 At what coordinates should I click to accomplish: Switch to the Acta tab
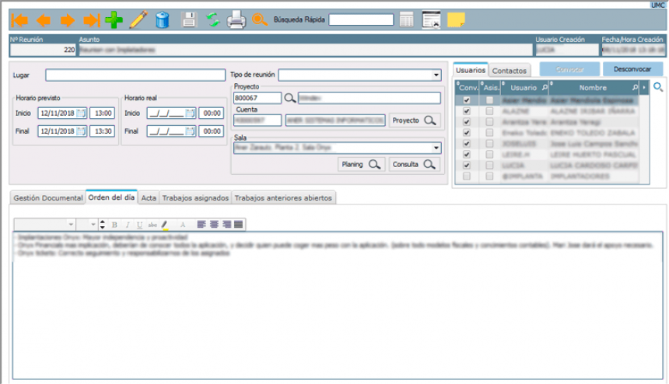(x=149, y=198)
